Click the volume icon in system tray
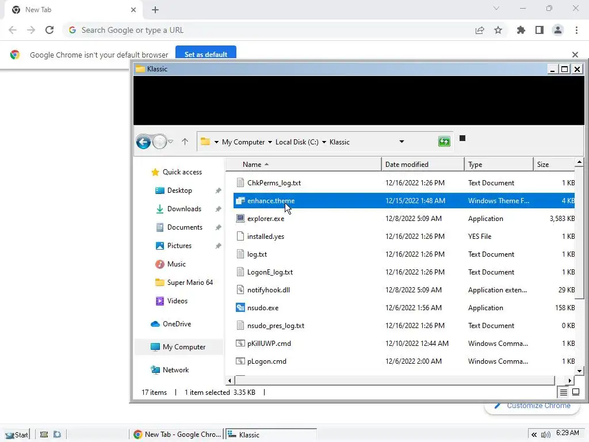This screenshot has height=442, width=589. point(546,435)
